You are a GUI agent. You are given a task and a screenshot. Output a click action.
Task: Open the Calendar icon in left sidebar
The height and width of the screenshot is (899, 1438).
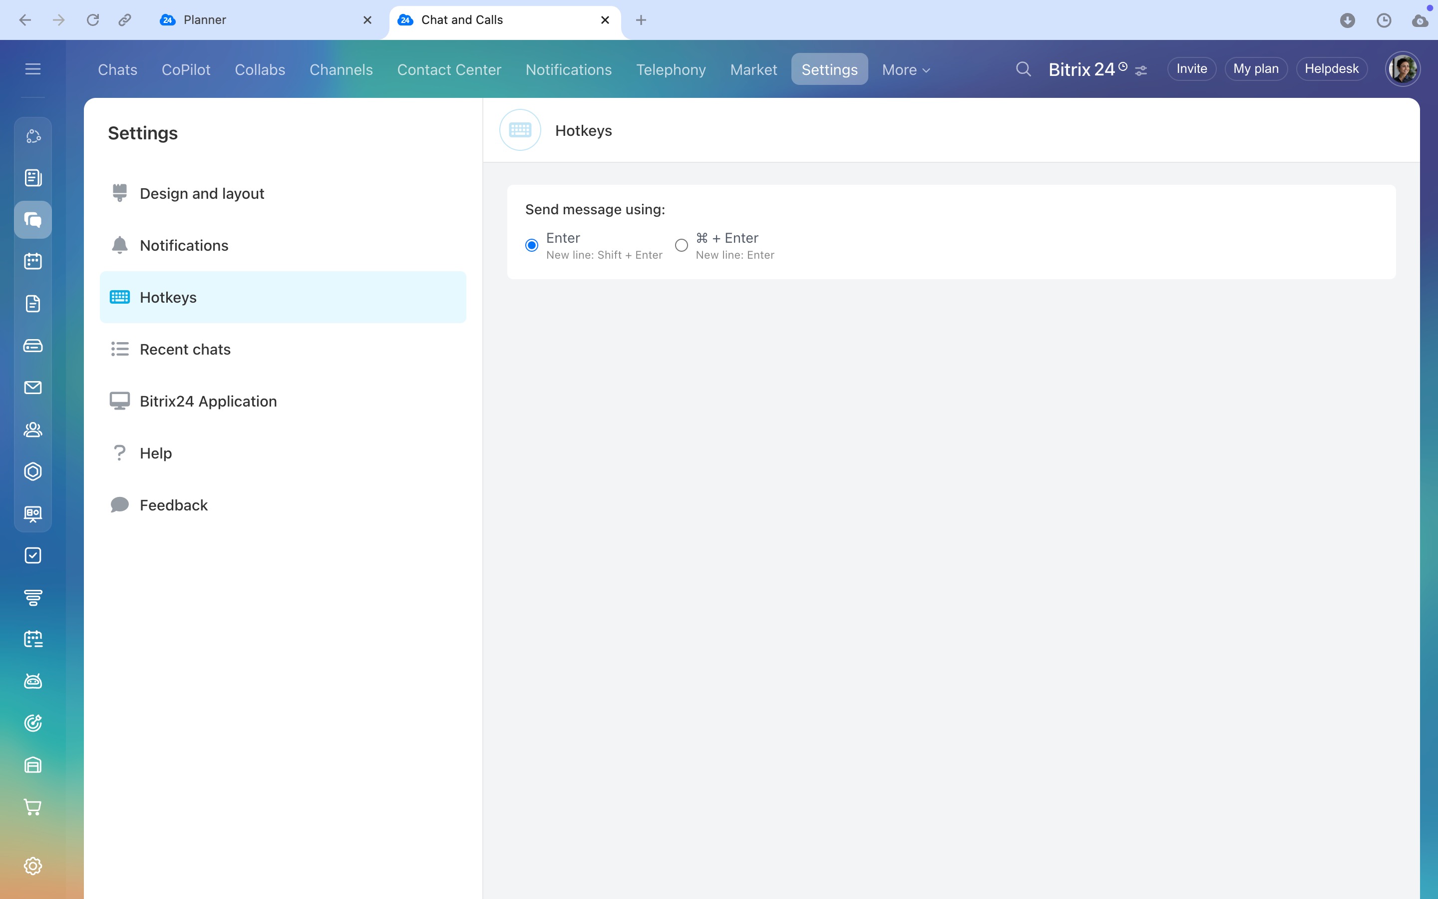[x=32, y=261]
